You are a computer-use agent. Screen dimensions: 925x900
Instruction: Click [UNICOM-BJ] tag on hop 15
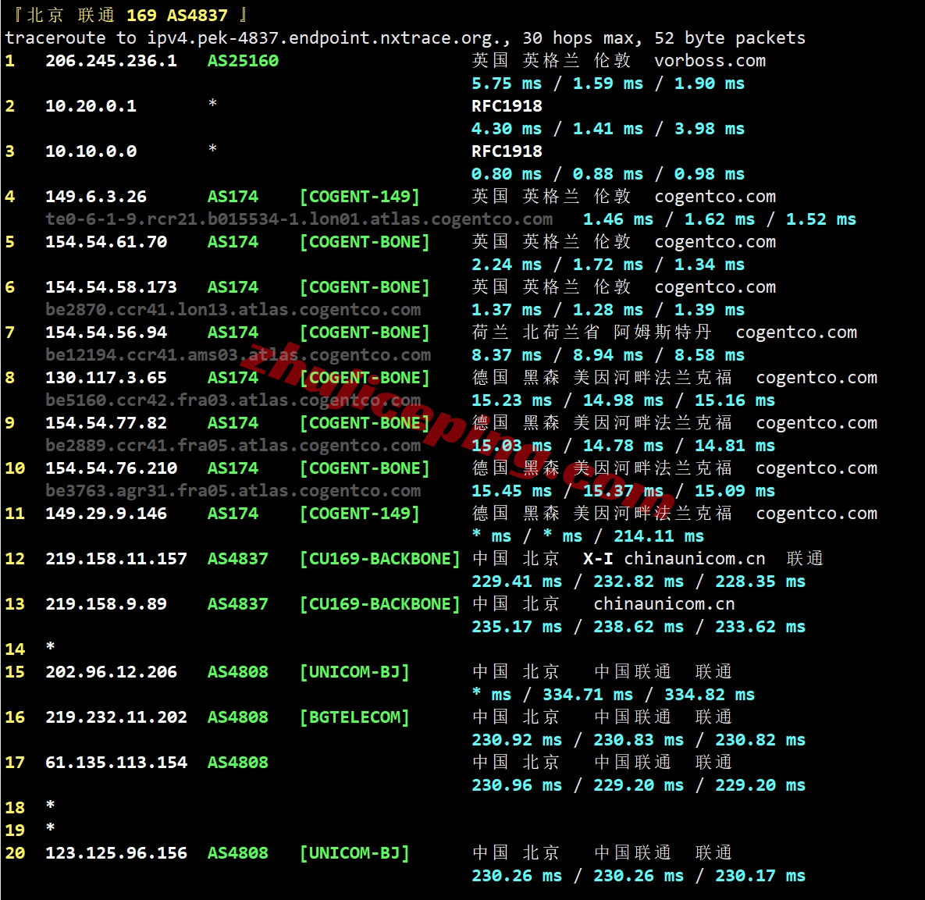point(354,672)
